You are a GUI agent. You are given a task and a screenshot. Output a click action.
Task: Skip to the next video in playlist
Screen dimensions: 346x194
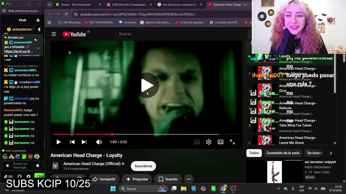84,142
